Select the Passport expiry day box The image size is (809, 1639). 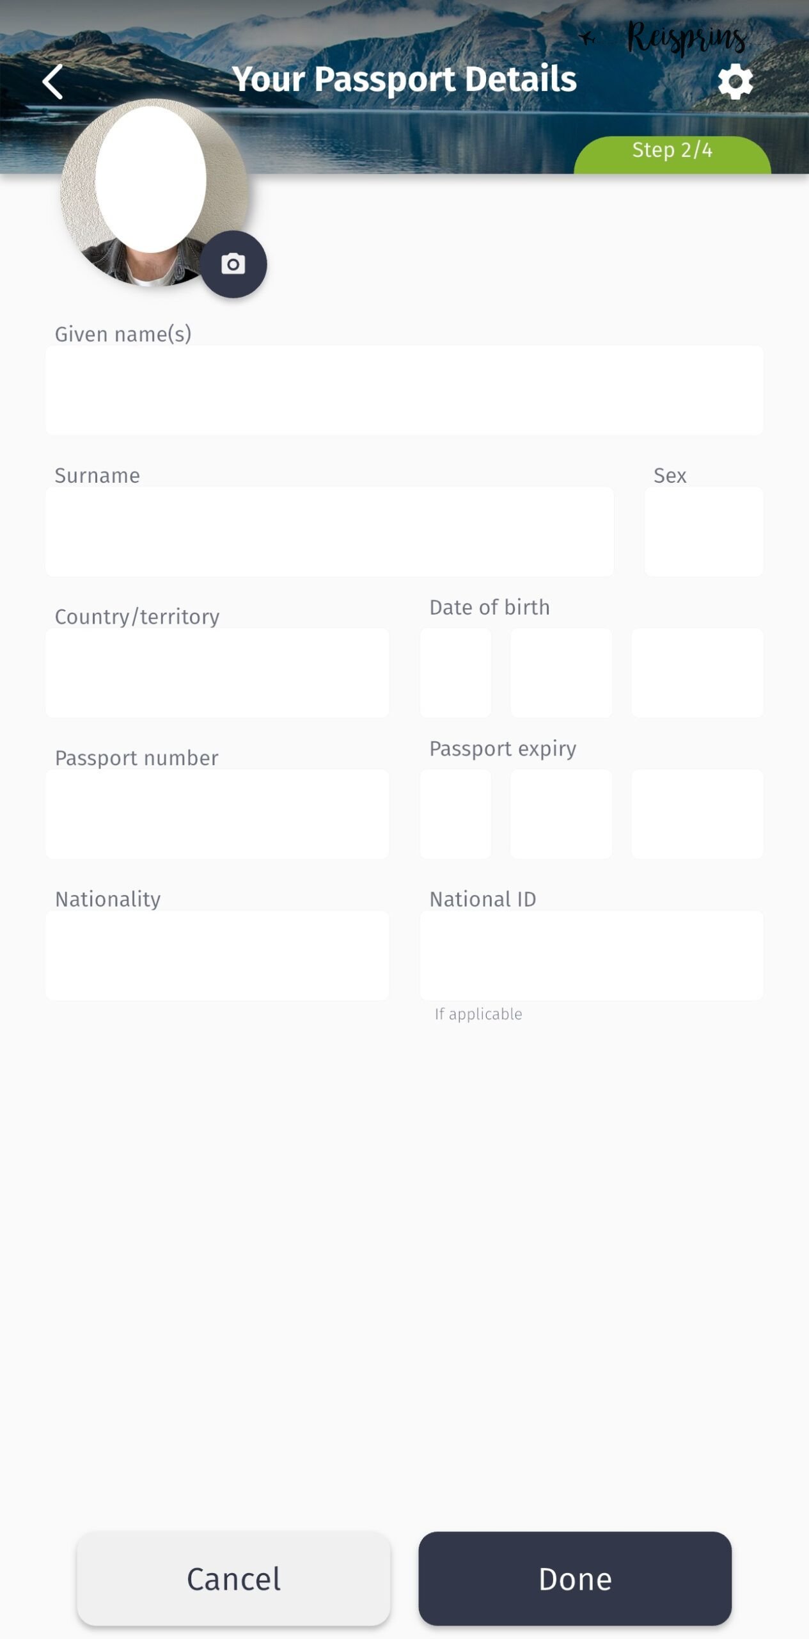click(455, 814)
